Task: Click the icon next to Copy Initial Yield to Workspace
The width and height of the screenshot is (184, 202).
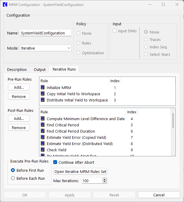Action: point(43,94)
